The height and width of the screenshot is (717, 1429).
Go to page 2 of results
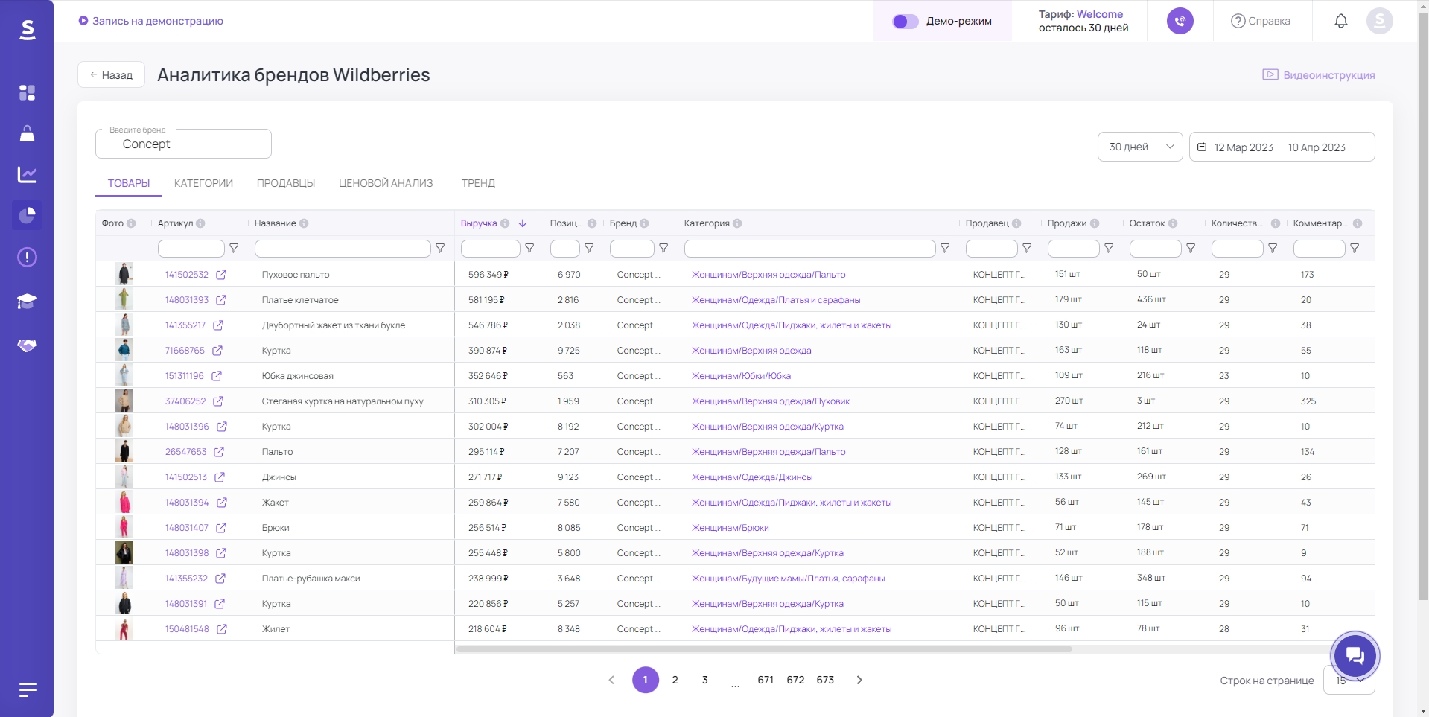[x=675, y=680]
